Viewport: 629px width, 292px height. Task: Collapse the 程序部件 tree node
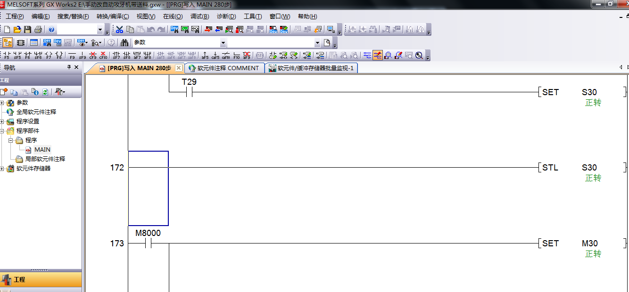[2, 131]
